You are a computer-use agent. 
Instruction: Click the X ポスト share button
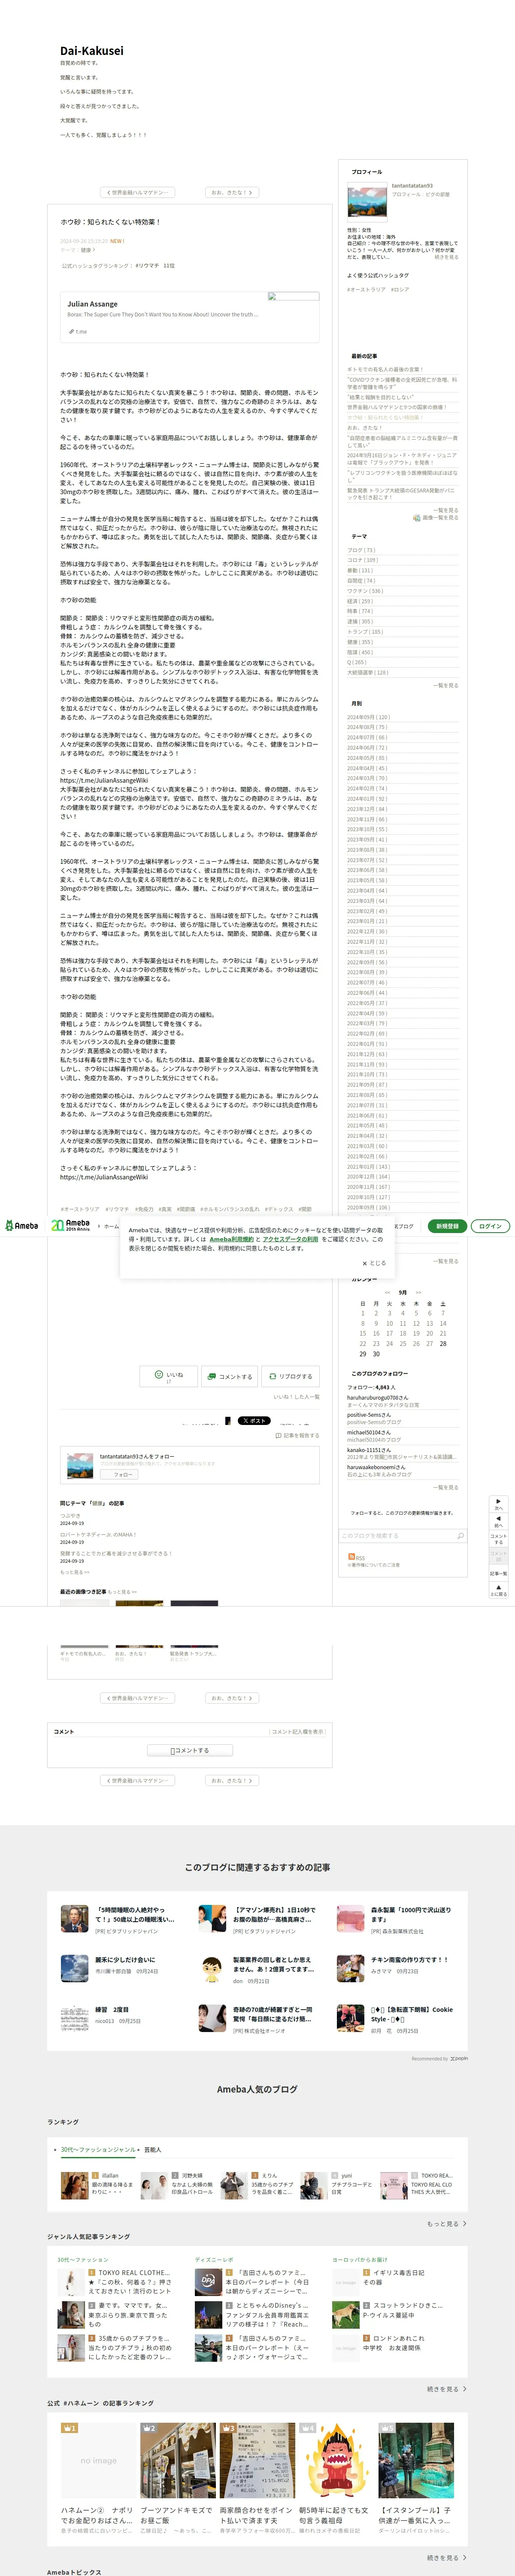click(254, 1420)
